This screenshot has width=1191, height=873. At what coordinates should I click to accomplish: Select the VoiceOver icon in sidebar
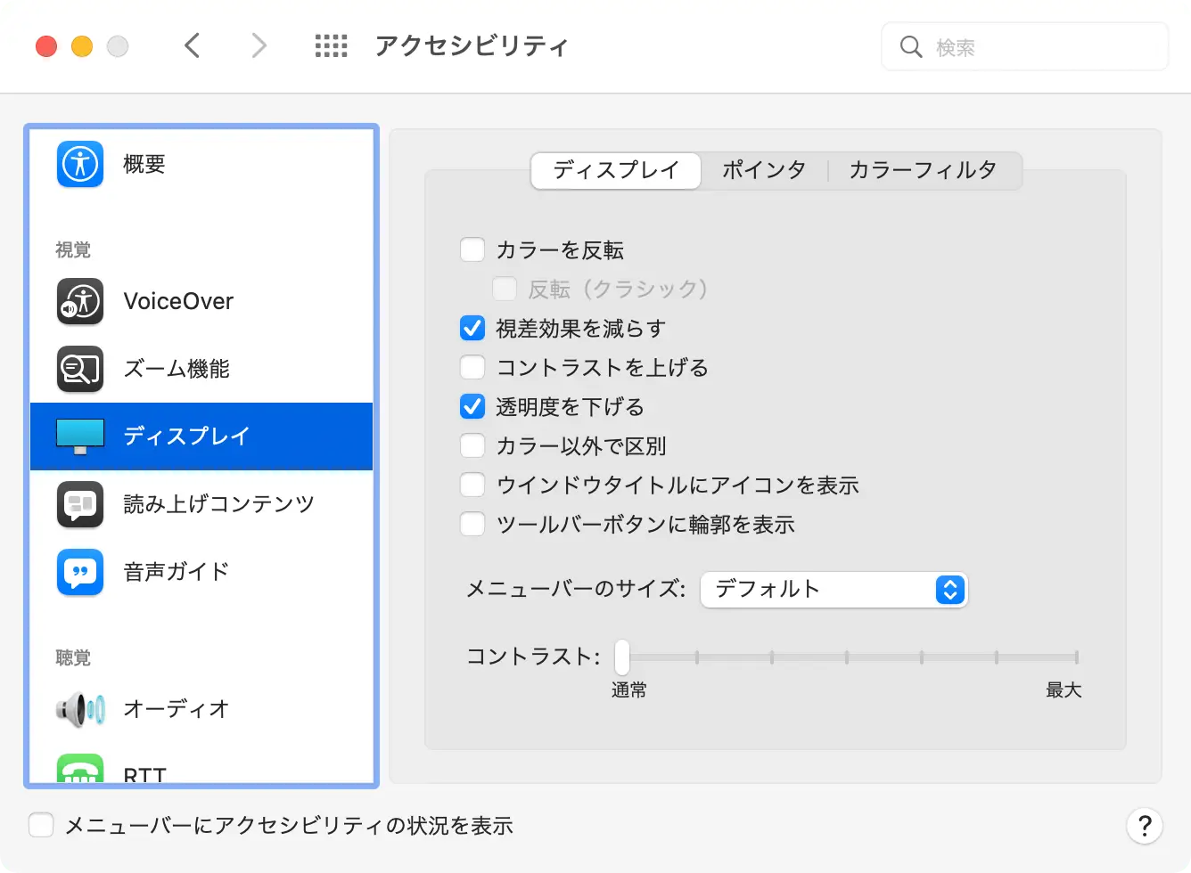80,301
